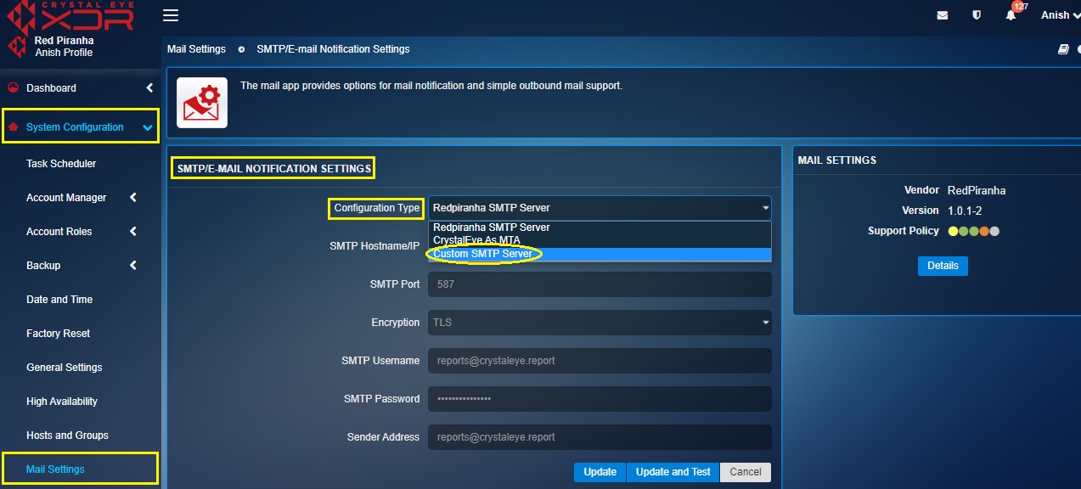This screenshot has height=489, width=1081.
Task: Open the mail envelope icon in header
Action: (943, 15)
